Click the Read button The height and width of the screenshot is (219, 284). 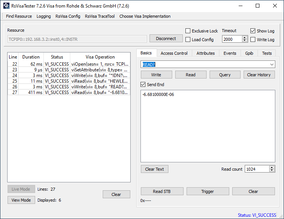(191, 75)
